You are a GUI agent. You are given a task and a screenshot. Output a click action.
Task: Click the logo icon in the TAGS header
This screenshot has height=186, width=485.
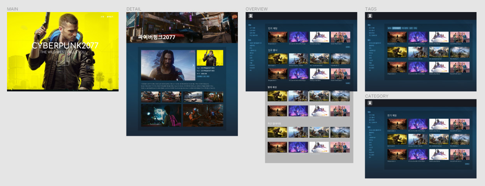370,16
